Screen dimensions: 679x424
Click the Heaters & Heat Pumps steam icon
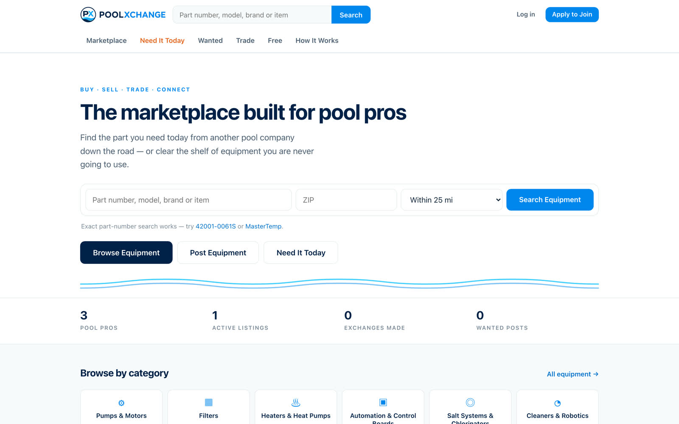click(x=296, y=402)
